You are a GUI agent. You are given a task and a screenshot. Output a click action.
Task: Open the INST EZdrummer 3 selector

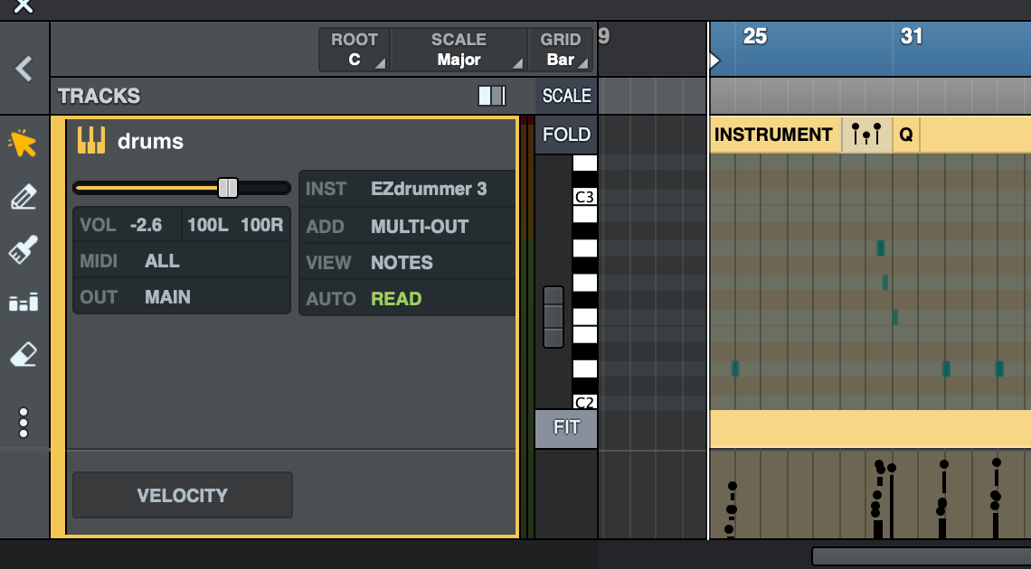408,189
